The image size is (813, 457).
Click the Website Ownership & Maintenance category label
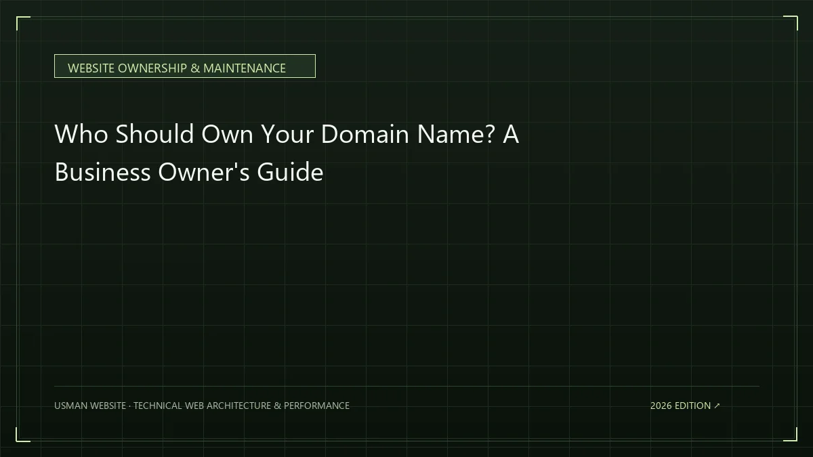pos(184,66)
